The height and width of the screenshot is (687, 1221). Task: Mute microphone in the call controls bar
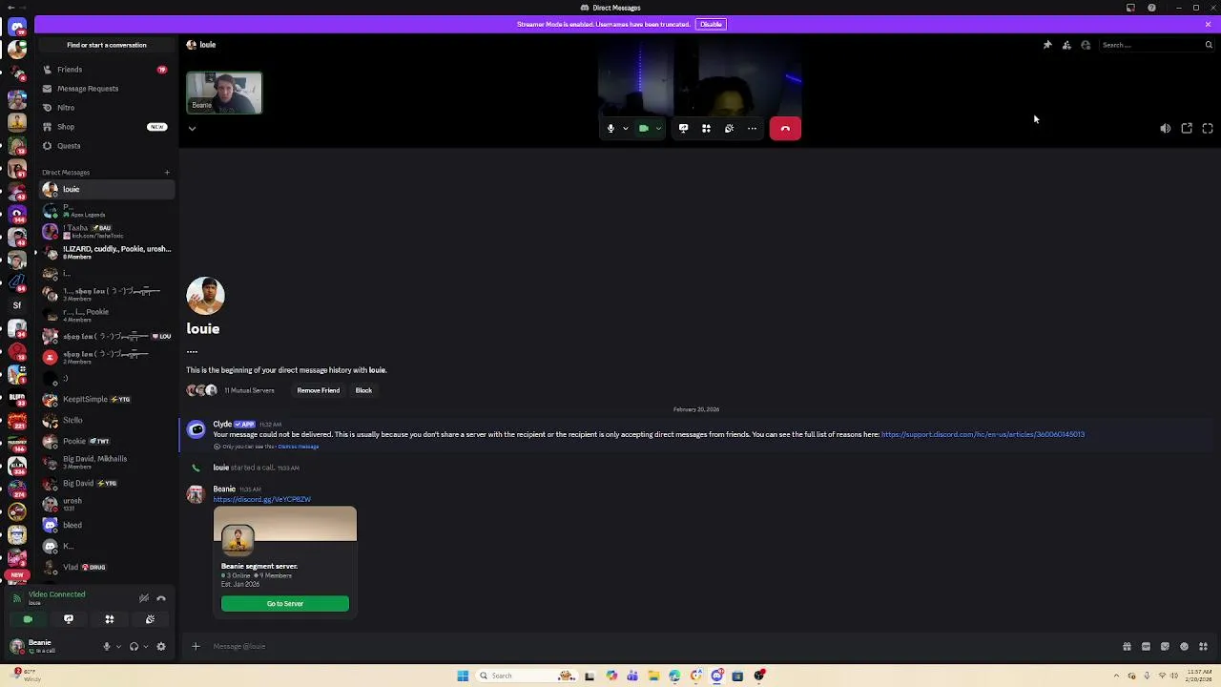(610, 128)
